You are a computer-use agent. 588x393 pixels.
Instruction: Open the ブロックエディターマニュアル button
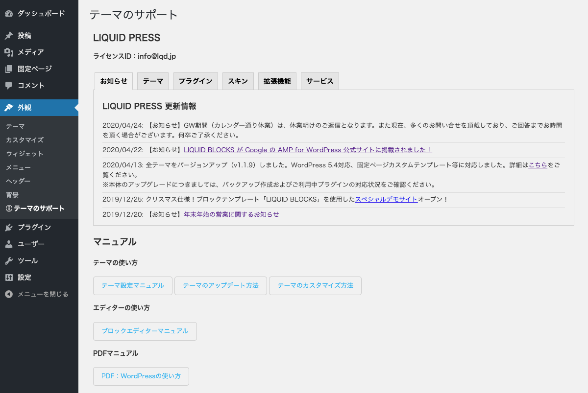[145, 331]
